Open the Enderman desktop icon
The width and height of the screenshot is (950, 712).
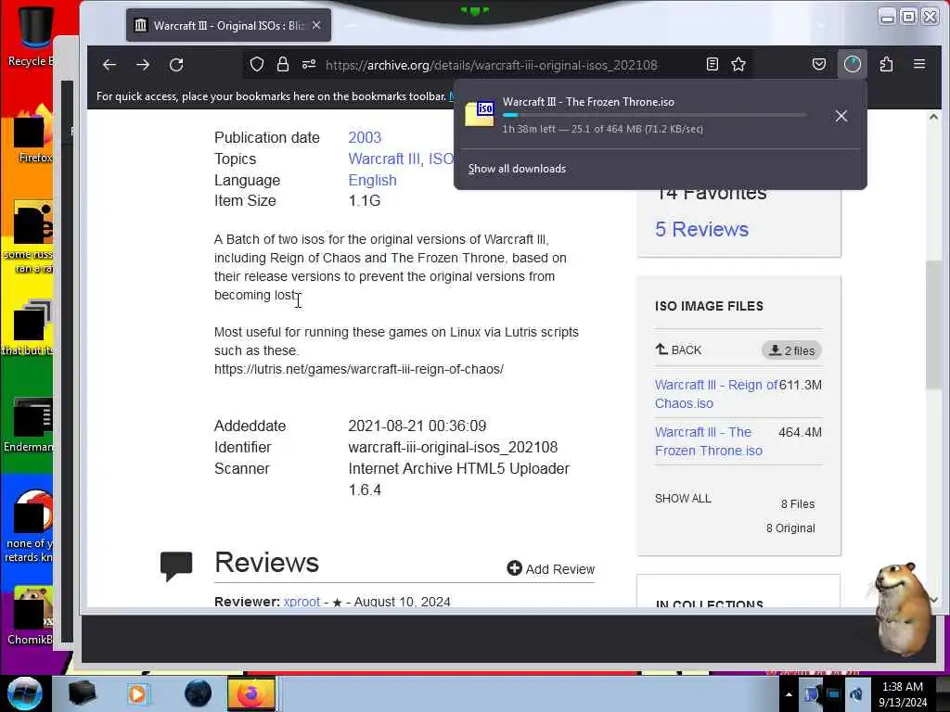tap(29, 424)
